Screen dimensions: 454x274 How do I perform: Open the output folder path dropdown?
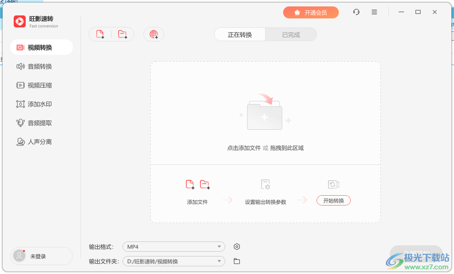(173, 261)
